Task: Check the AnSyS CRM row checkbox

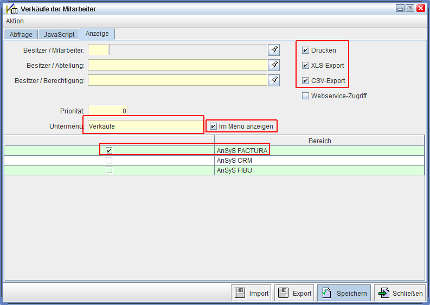Action: (109, 160)
